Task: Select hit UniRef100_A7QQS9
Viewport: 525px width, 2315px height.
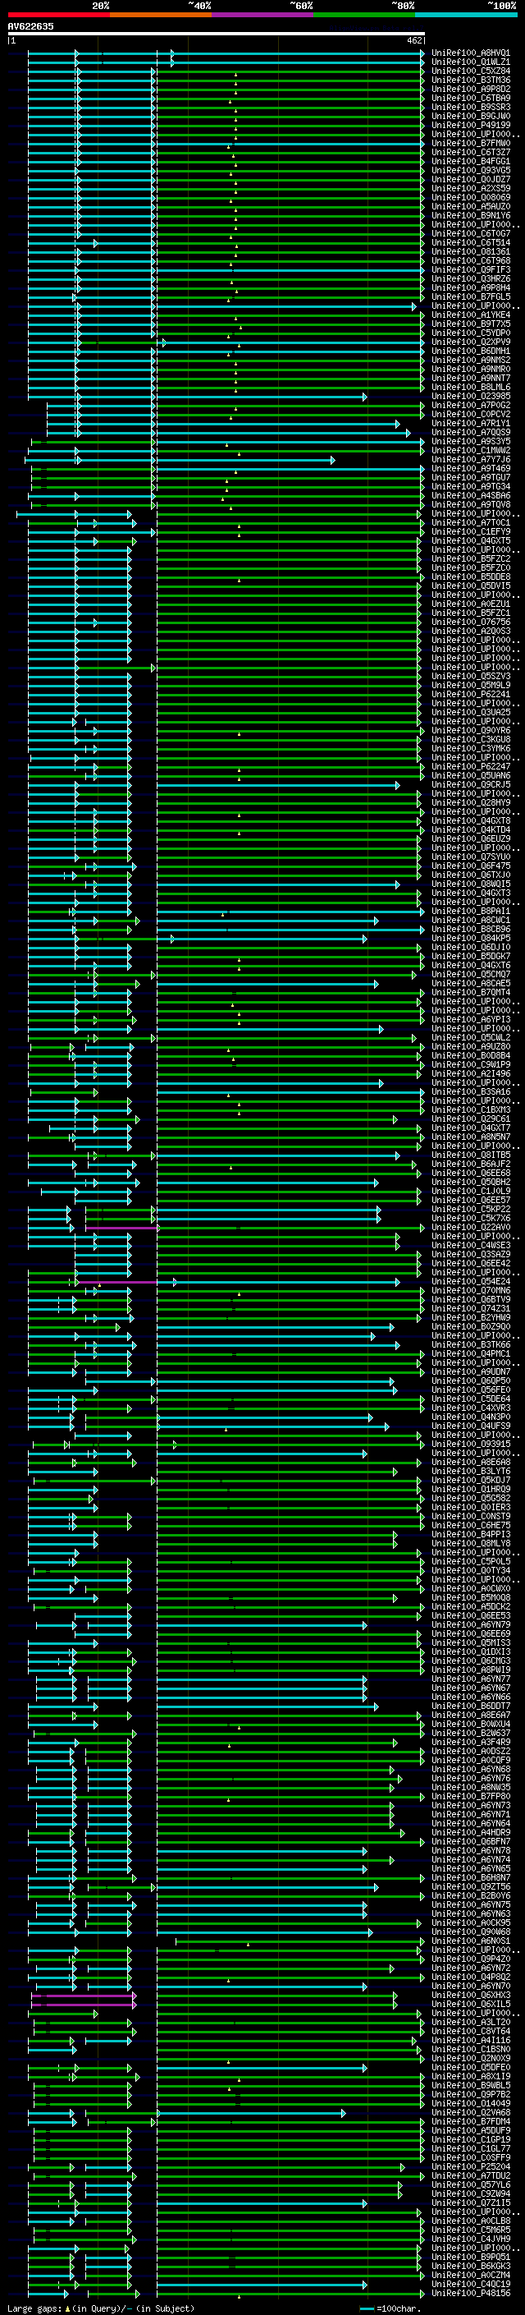Action: [471, 432]
